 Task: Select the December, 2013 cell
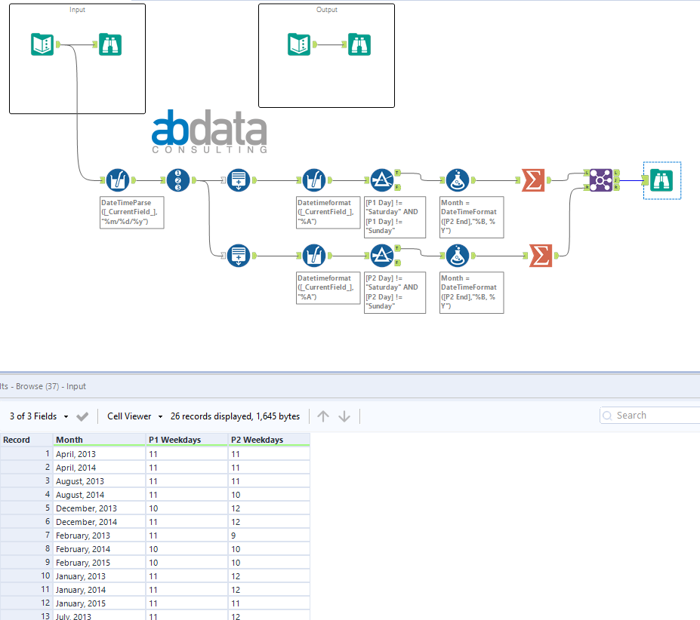point(99,508)
